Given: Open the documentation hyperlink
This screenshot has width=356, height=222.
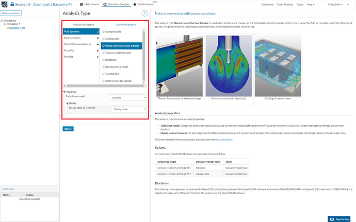Looking at the screenshot, I should coord(224,140).
